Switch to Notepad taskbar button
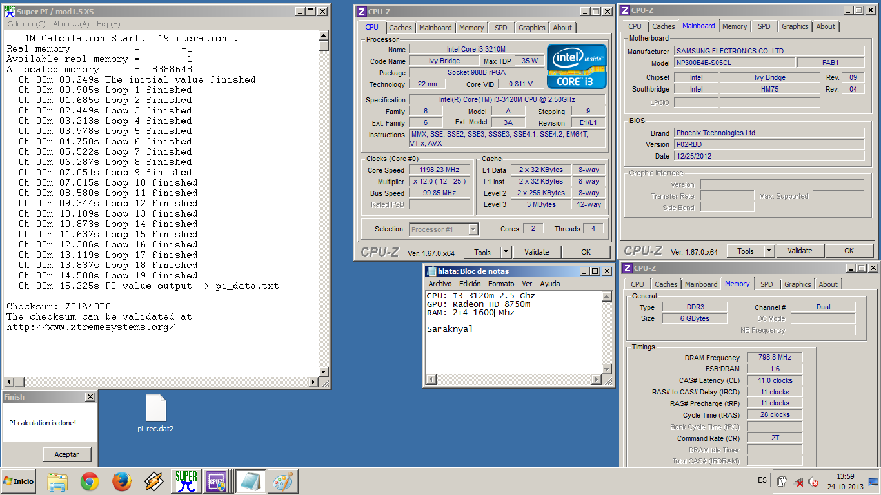This screenshot has width=881, height=495. (x=250, y=481)
